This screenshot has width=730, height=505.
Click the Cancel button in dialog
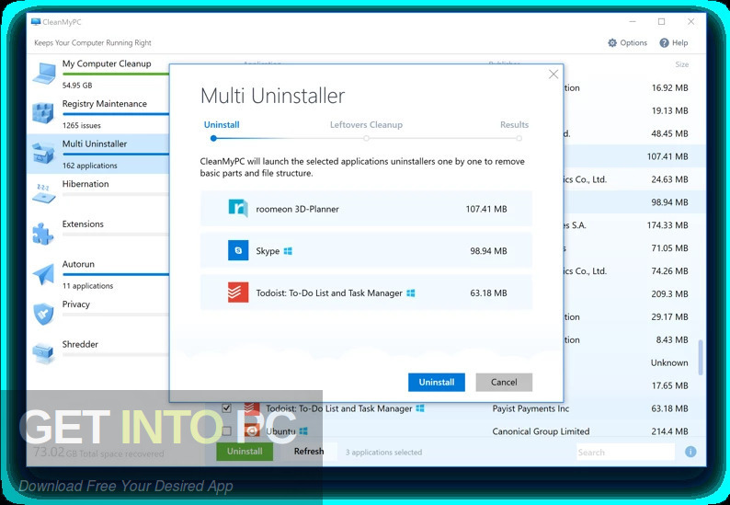click(504, 382)
